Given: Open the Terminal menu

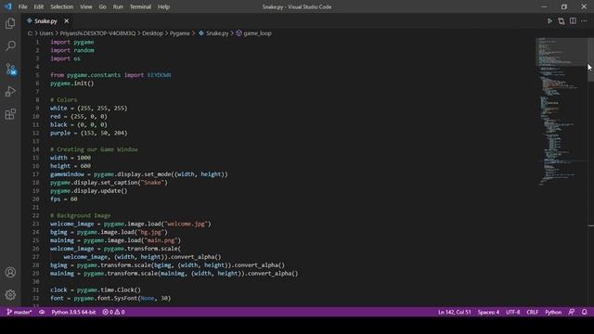Looking at the screenshot, I should (x=140, y=6).
